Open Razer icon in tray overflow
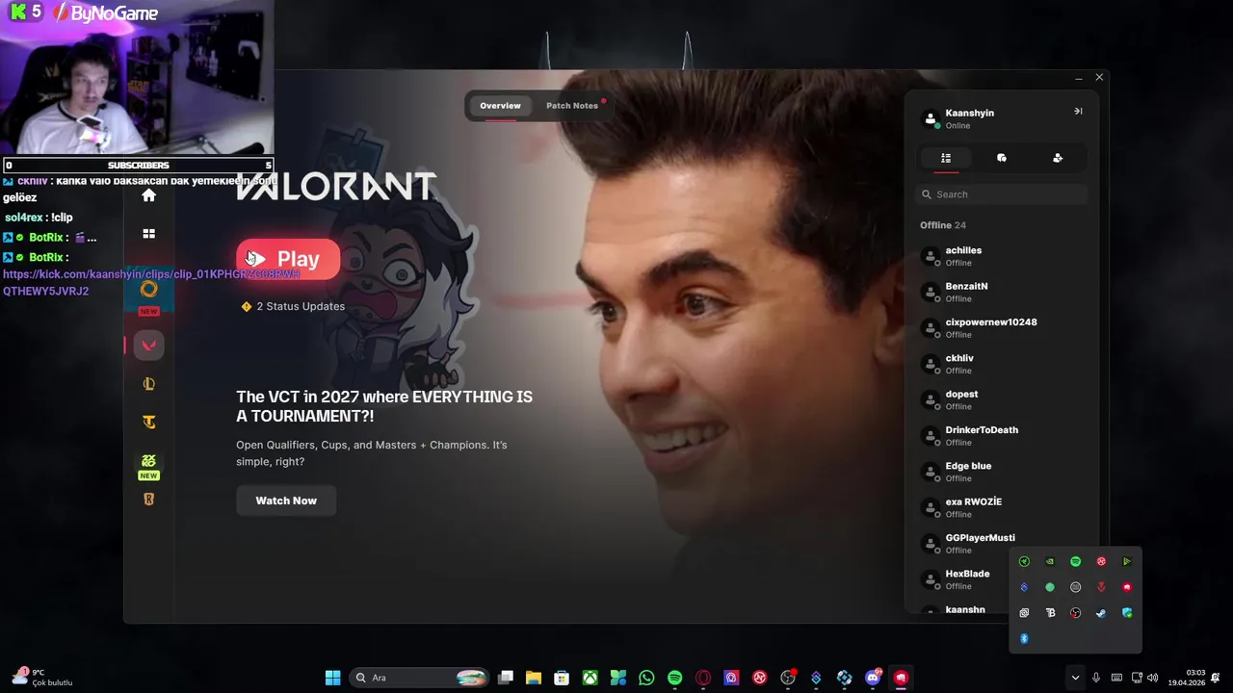 tap(1024, 561)
